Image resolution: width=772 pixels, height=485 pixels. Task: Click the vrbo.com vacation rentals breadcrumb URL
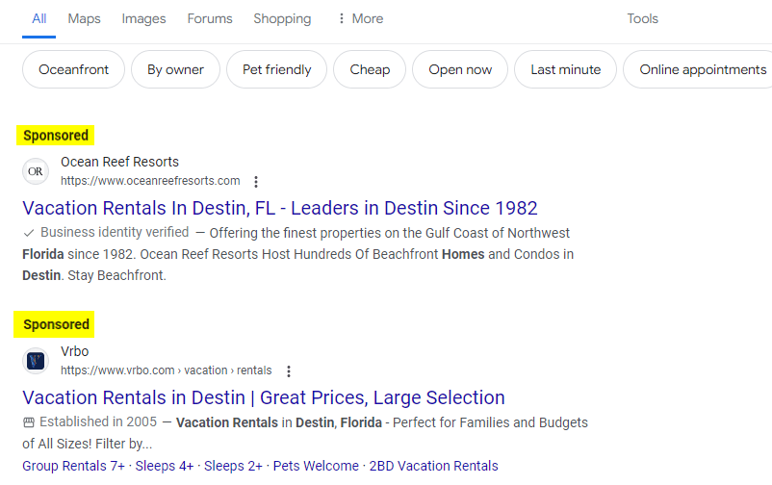tap(166, 370)
